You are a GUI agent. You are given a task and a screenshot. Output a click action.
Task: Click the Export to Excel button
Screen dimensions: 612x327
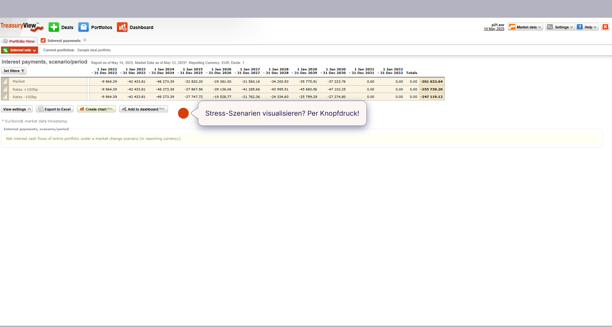[55, 109]
